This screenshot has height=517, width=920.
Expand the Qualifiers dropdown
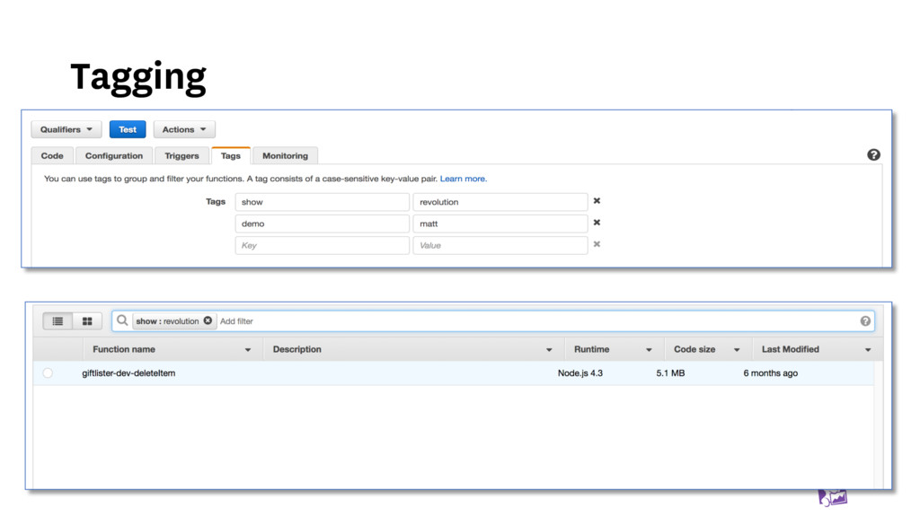pyautogui.click(x=66, y=129)
